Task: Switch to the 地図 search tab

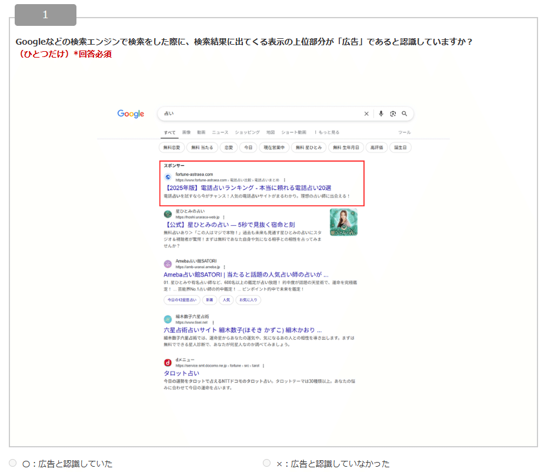Action: click(270, 132)
